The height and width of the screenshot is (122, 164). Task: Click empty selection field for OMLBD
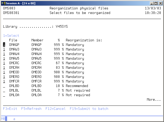pyautogui.click(x=4, y=86)
